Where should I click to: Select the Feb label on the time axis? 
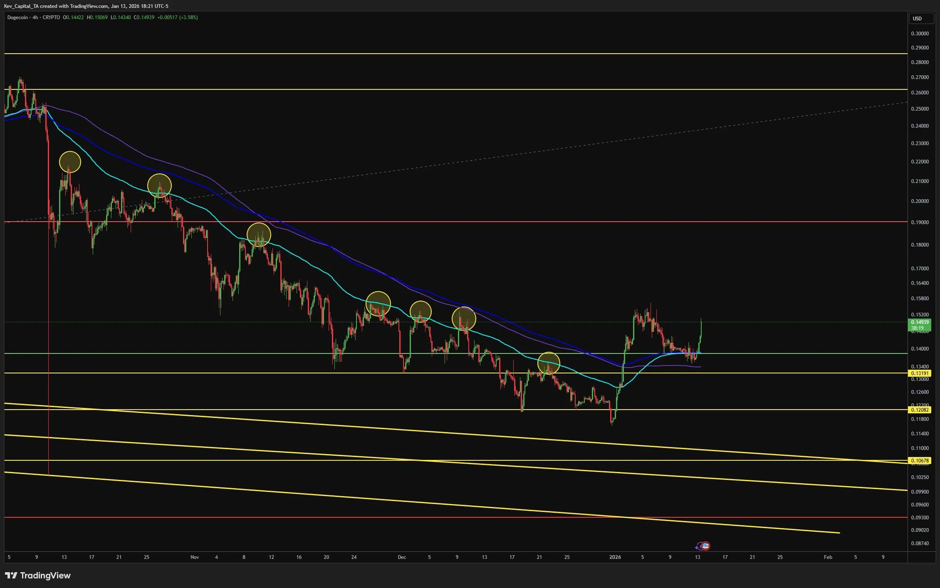tap(828, 557)
